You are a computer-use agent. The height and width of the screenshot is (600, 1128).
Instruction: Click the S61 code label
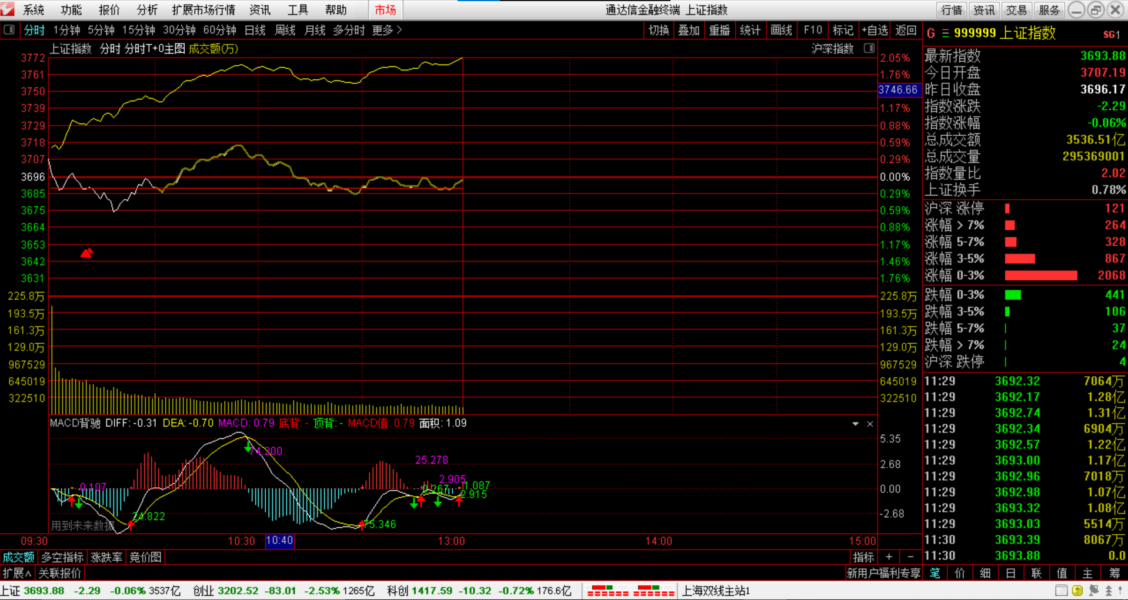(x=1111, y=35)
